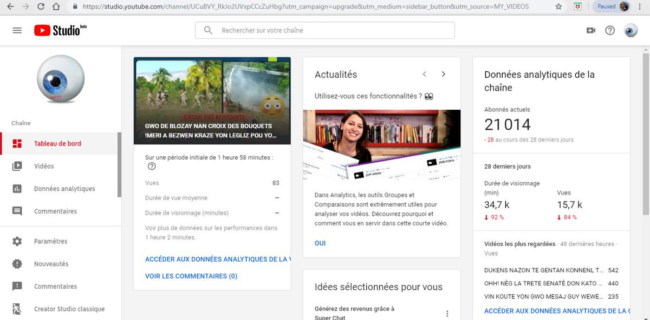
Task: Open the Actualités news video image
Action: click(382, 145)
